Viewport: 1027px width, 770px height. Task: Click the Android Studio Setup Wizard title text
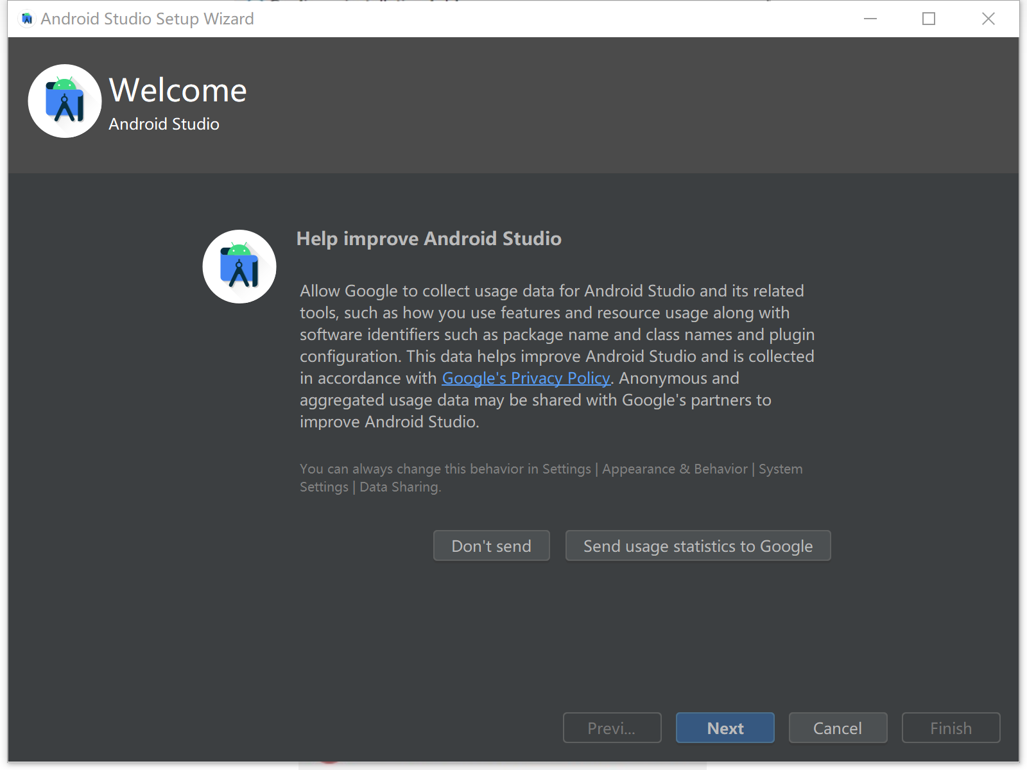(x=147, y=19)
